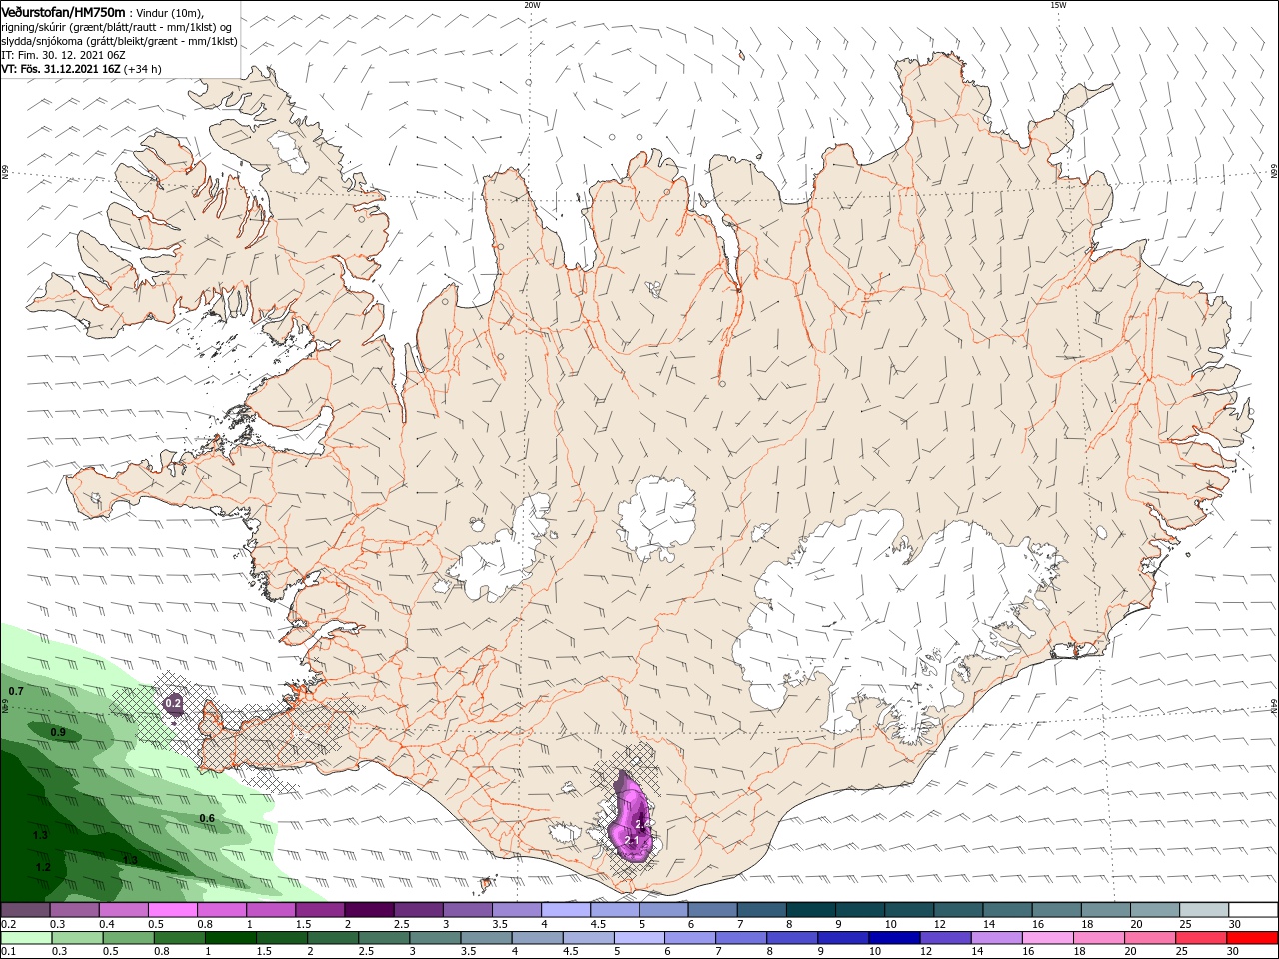Click the 'slydda/snjókoma' description line

point(119,41)
